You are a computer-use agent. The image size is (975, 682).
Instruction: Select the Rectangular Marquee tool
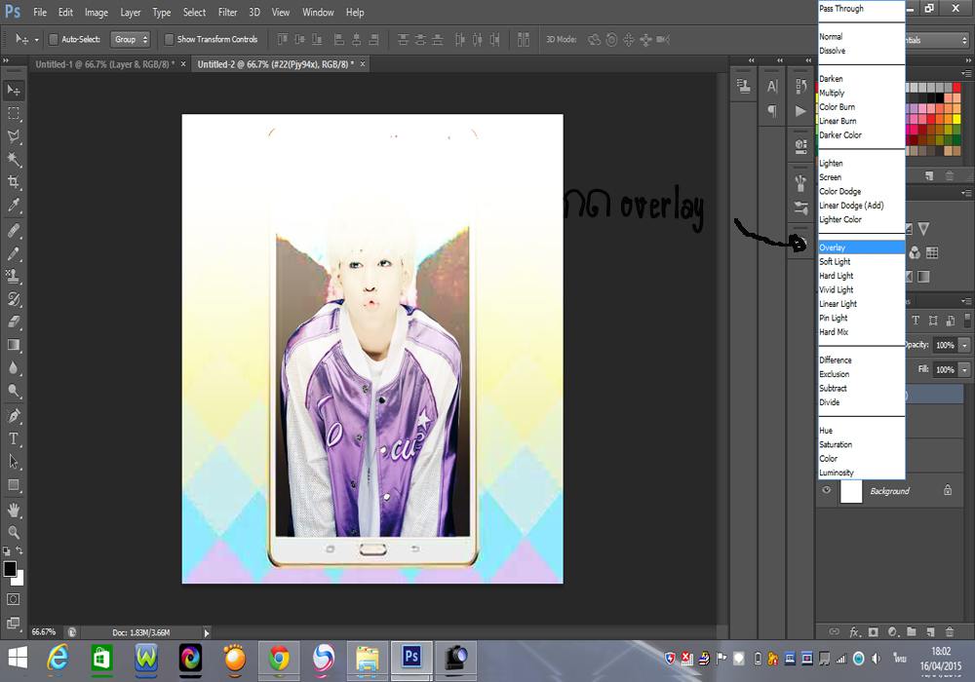pyautogui.click(x=14, y=113)
